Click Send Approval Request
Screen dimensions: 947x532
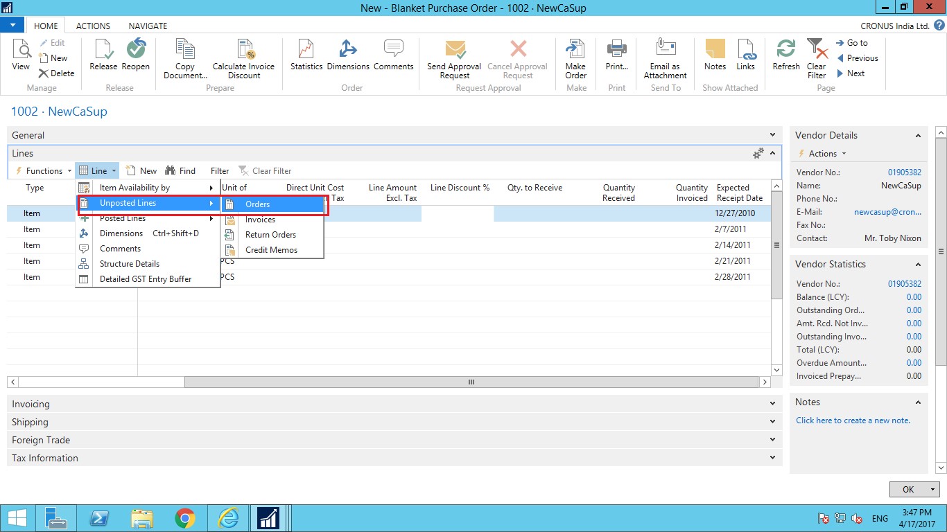[x=455, y=59]
